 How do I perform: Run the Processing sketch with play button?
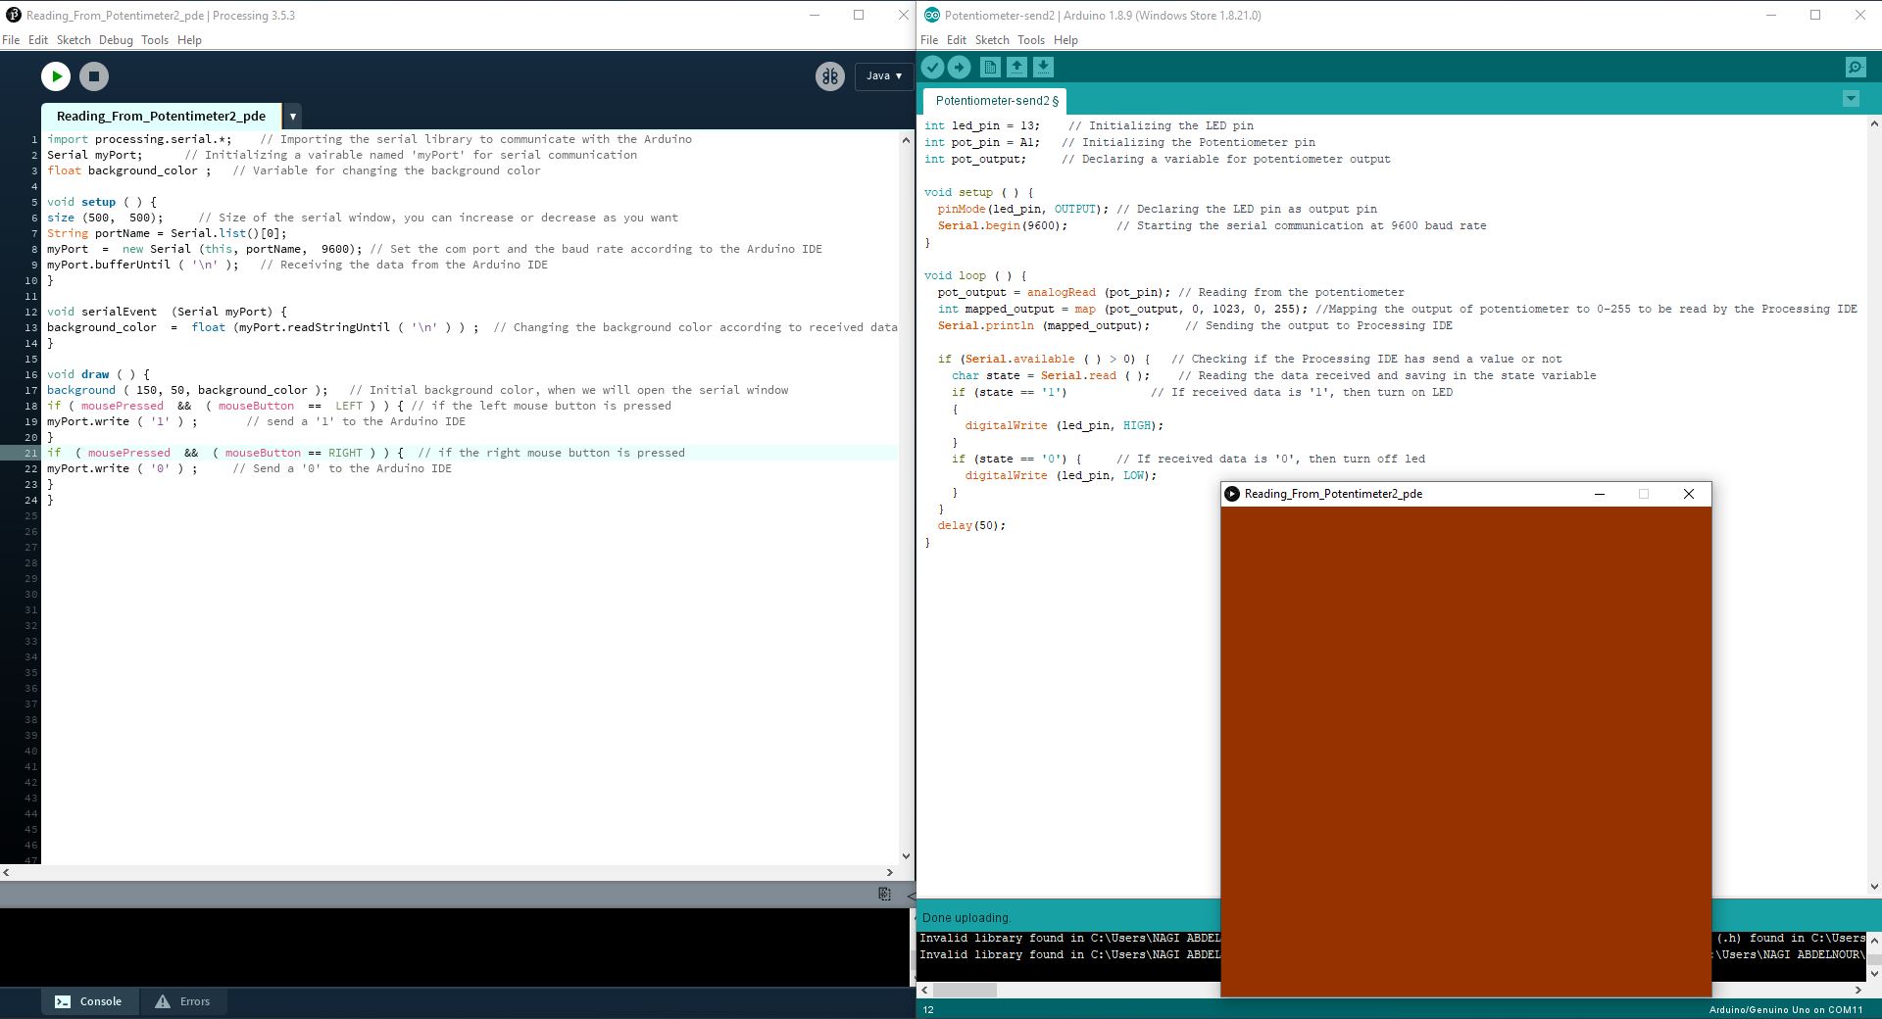[56, 75]
